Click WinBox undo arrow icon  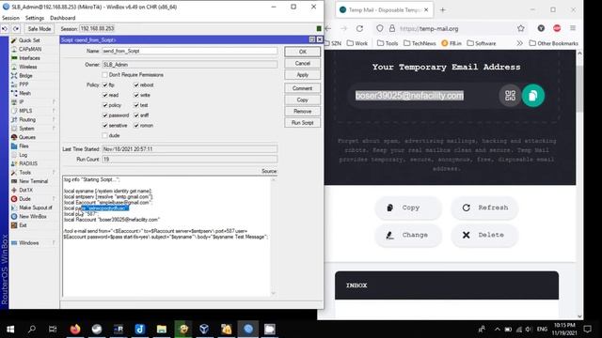(x=5, y=29)
